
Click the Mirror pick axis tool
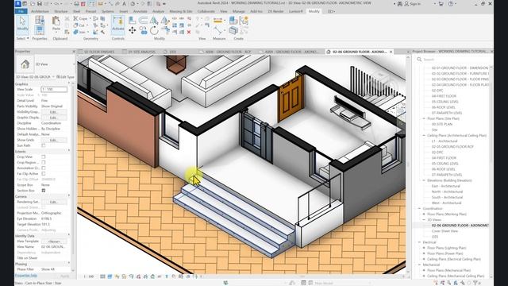click(x=154, y=20)
